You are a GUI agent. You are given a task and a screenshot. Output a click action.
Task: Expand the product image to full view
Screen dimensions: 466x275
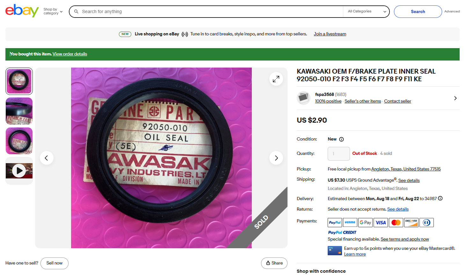click(276, 79)
